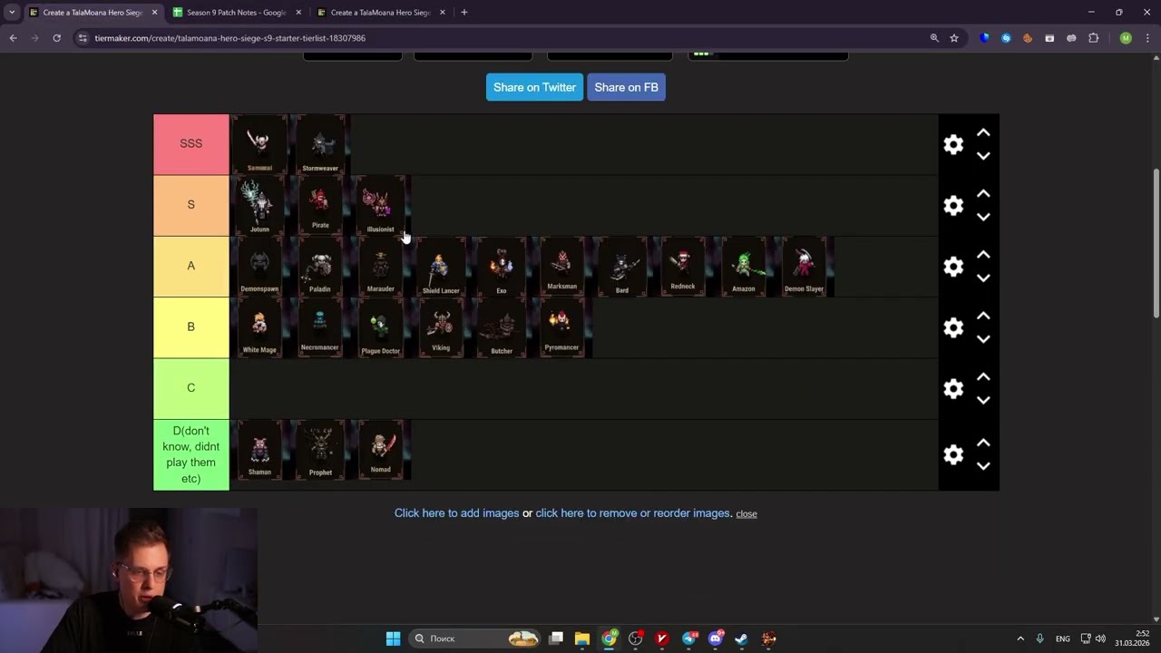Select the Illusionist hero card

[381, 206]
